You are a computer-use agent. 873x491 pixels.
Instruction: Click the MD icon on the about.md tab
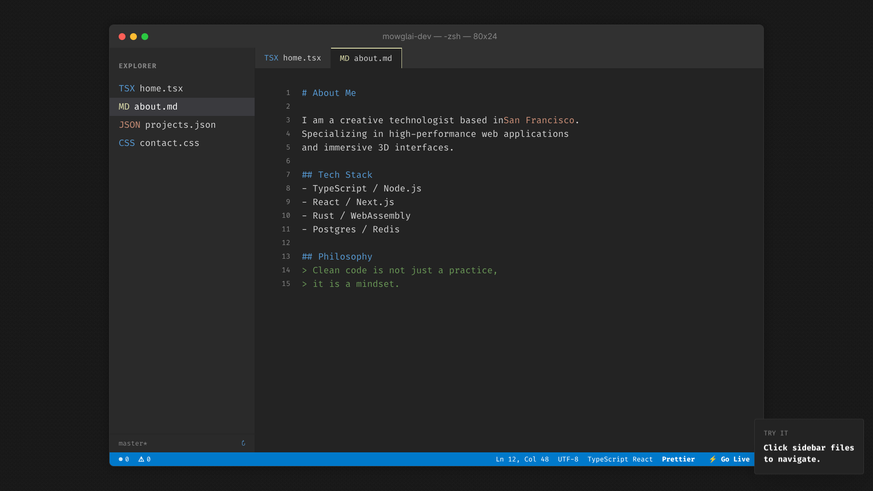pyautogui.click(x=344, y=58)
